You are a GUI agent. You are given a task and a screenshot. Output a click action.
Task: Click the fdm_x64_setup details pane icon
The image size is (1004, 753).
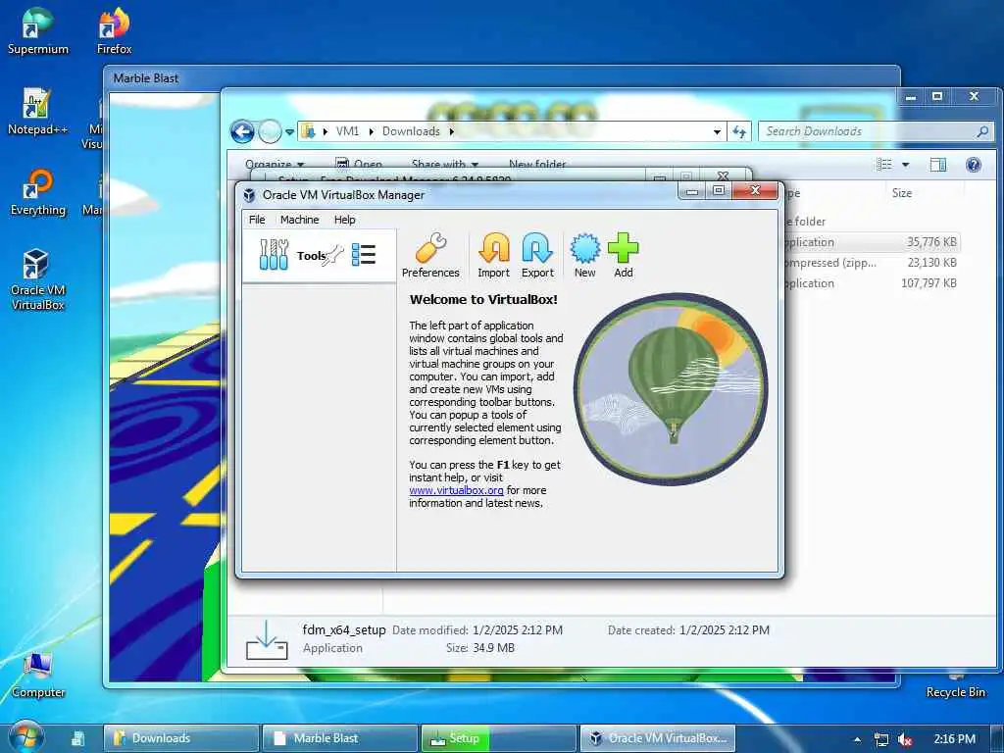(x=267, y=639)
